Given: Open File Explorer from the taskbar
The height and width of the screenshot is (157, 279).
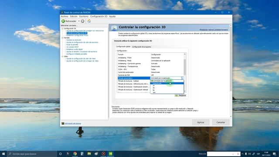Looking at the screenshot, I should pos(89,154).
